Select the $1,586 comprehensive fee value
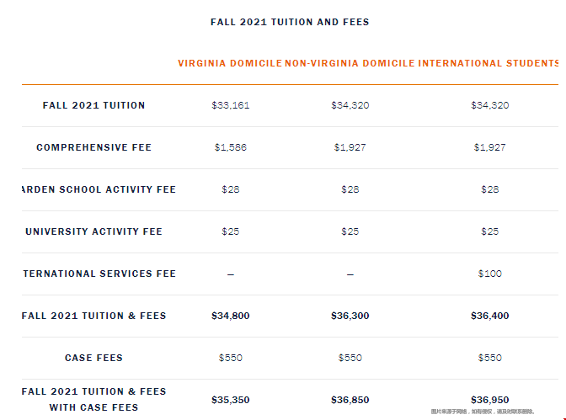Viewport: 566px width, 420px height. tap(230, 147)
